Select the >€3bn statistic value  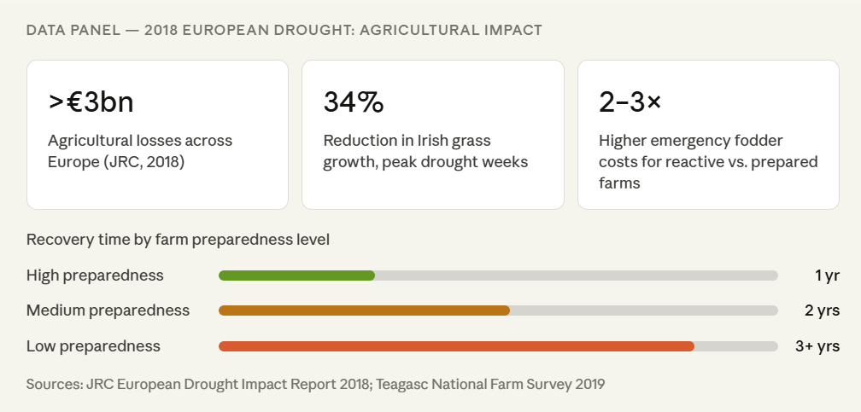point(91,102)
